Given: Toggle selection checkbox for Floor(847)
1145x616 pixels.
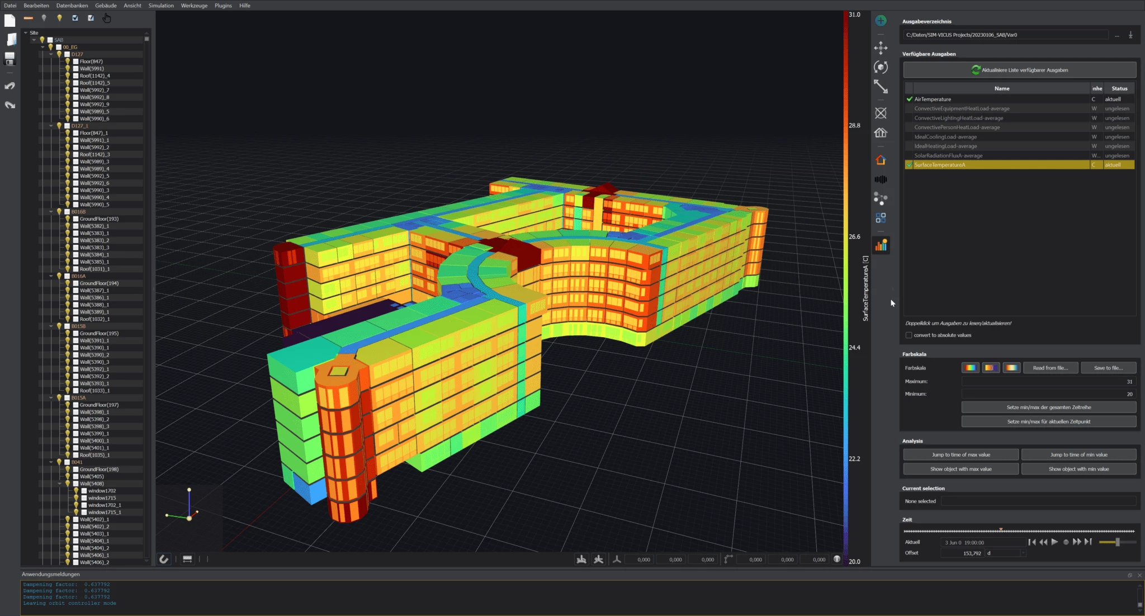Looking at the screenshot, I should [x=76, y=61].
